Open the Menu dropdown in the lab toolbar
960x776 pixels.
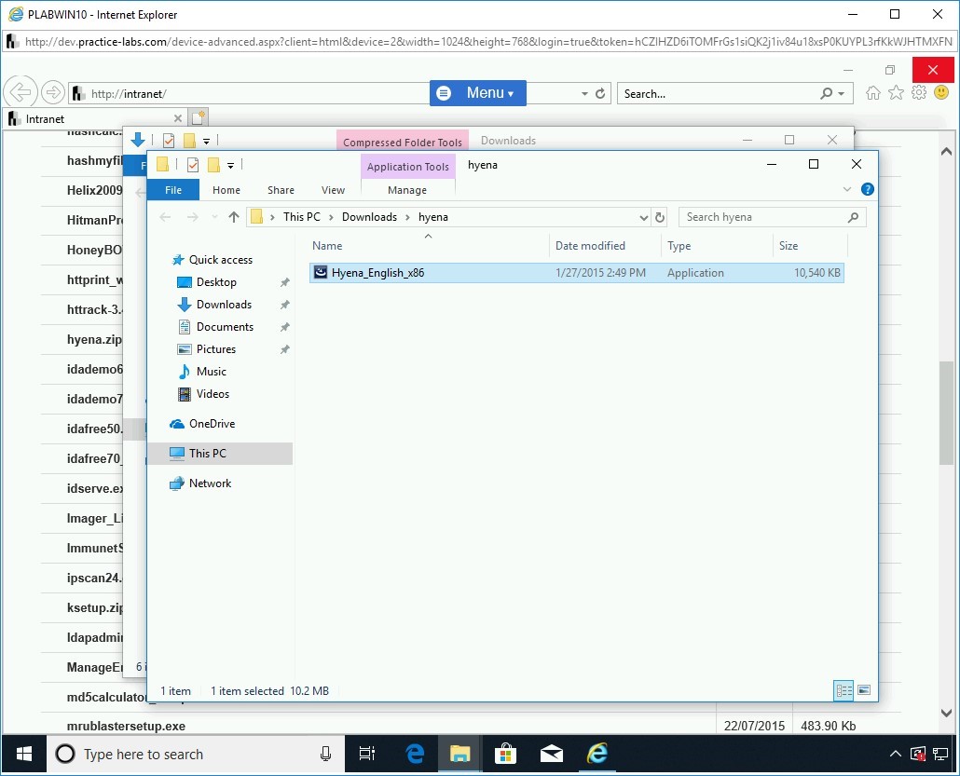pos(477,93)
